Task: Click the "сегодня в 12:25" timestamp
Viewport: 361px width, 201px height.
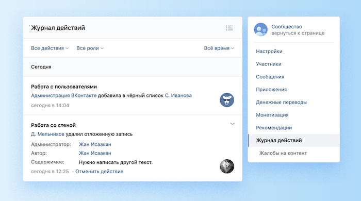Action: (50, 171)
